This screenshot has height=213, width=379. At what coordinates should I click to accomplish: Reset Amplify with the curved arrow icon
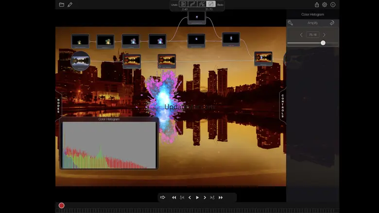[332, 23]
